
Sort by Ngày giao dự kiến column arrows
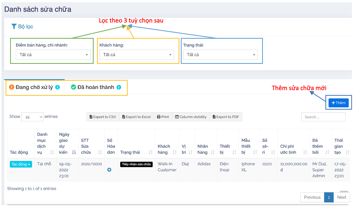pos(74,152)
